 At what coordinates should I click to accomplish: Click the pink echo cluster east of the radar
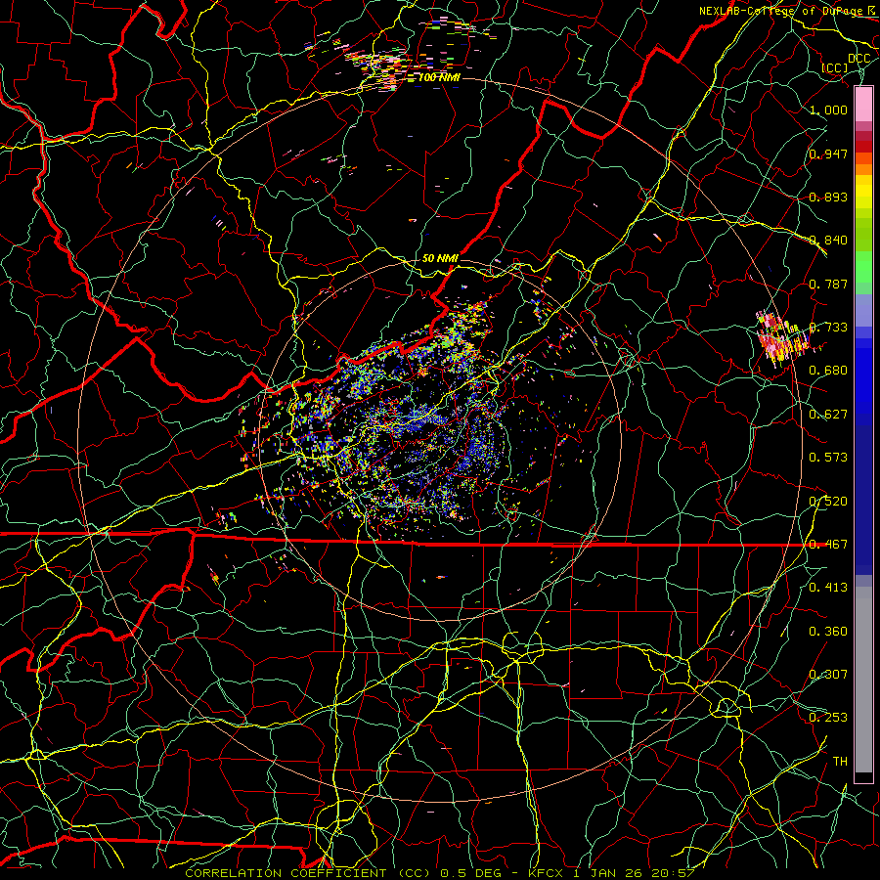[x=782, y=339]
